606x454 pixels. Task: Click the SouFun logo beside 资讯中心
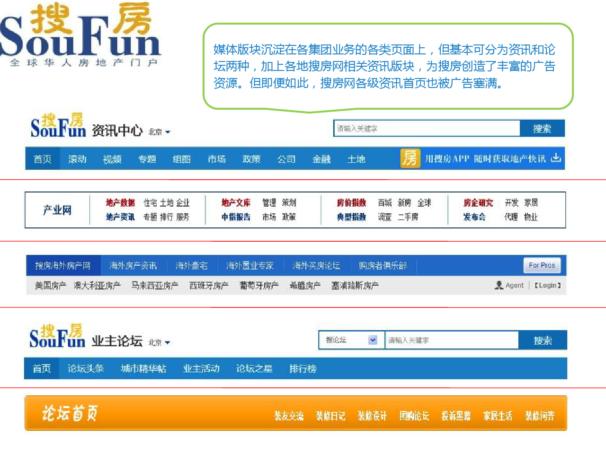[58, 126]
